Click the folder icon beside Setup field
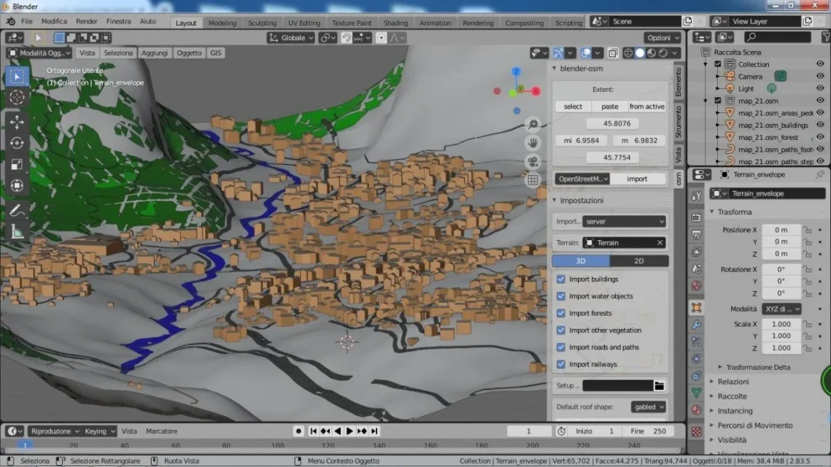Screen dimensions: 831x467 [660, 385]
